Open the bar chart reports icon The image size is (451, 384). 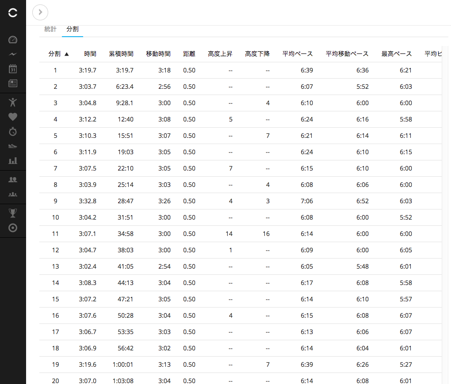pos(13,160)
